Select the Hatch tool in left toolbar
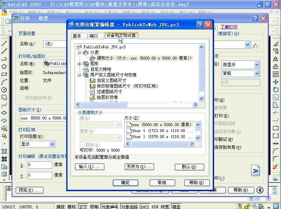 click(4, 151)
